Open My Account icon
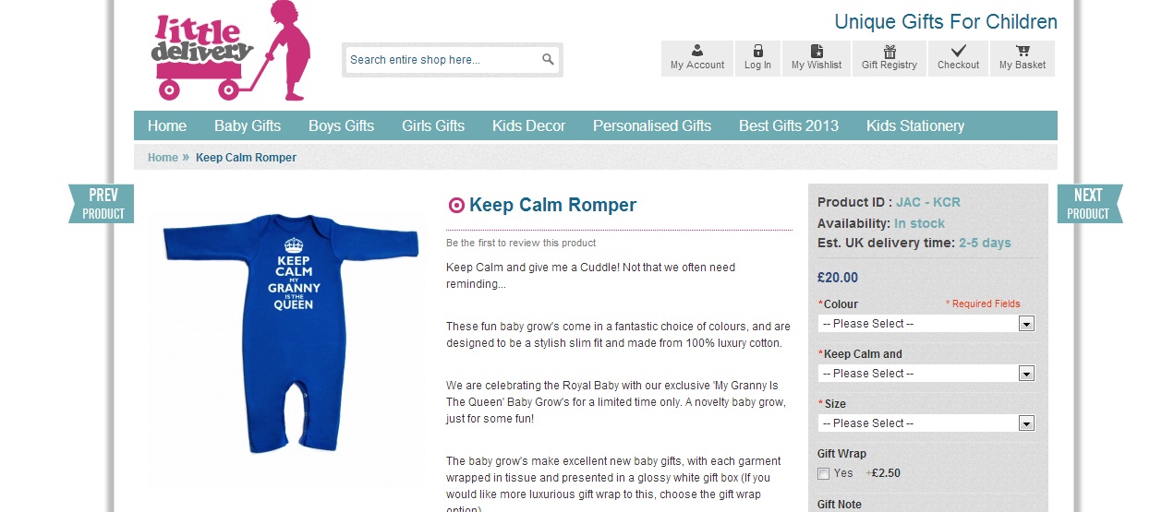Image resolution: width=1174 pixels, height=512 pixels. click(697, 51)
